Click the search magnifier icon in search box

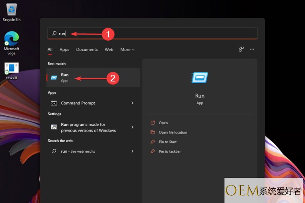click(54, 34)
